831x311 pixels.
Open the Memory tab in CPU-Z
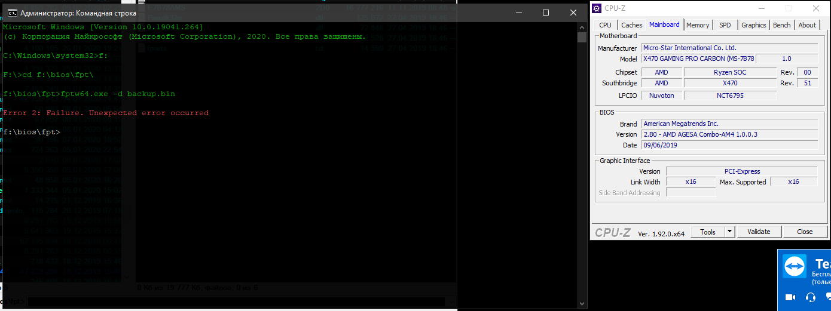click(698, 25)
